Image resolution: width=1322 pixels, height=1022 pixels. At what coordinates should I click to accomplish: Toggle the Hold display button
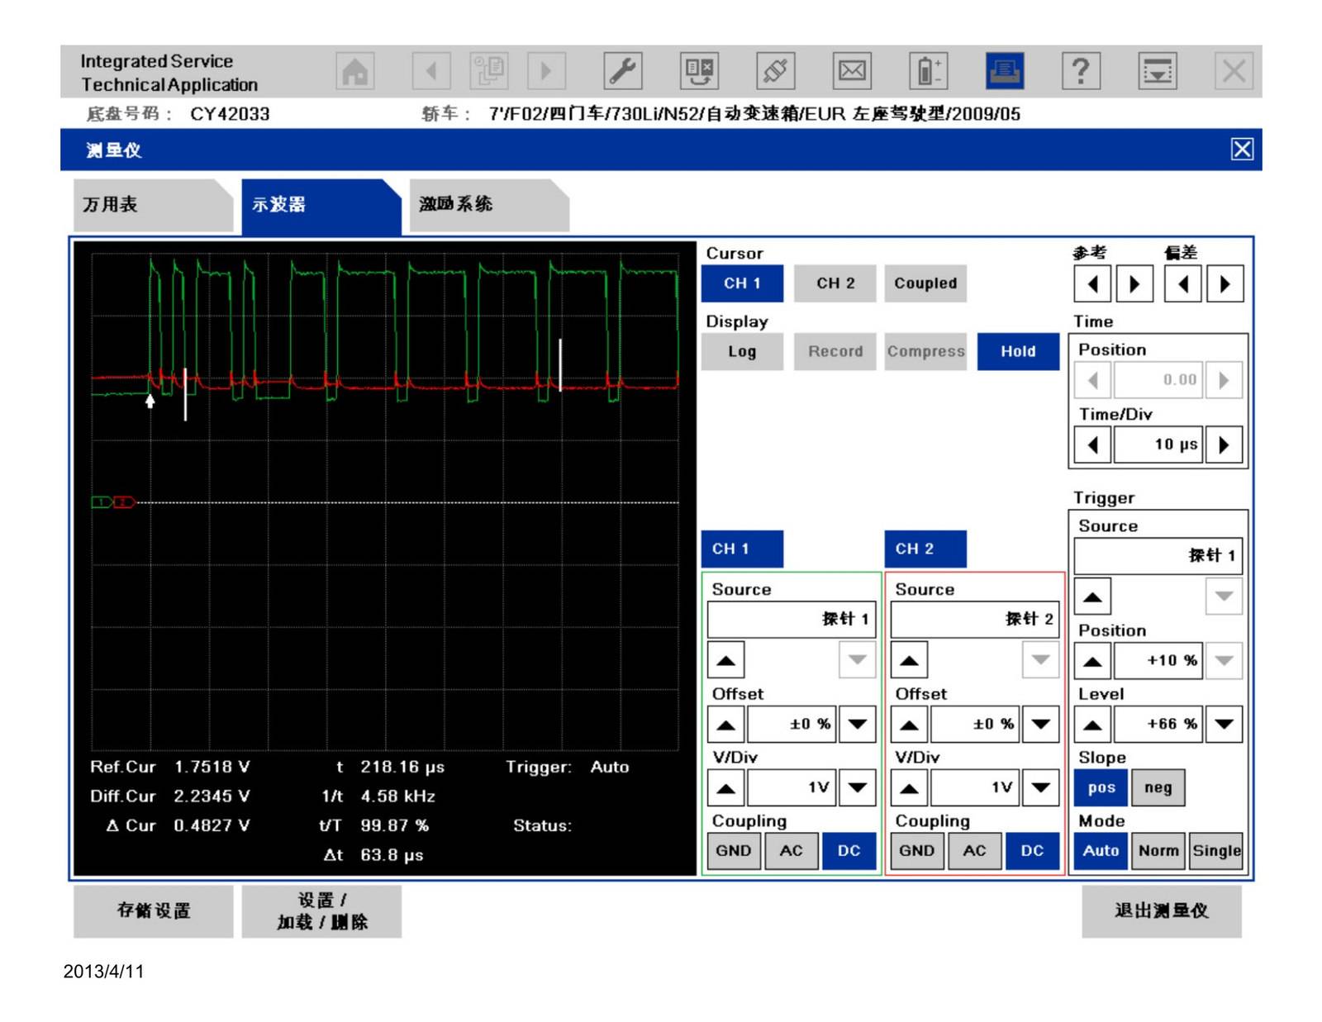pyautogui.click(x=1018, y=352)
